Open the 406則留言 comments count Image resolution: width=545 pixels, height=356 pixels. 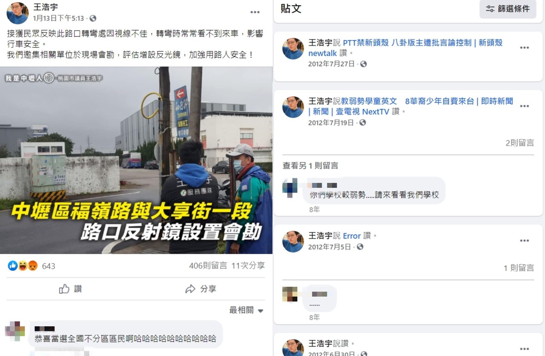tap(208, 266)
